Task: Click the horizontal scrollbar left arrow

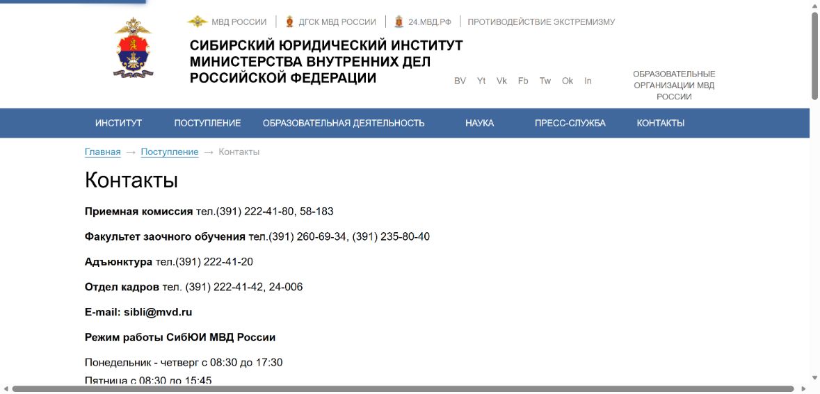Action: coord(5,388)
